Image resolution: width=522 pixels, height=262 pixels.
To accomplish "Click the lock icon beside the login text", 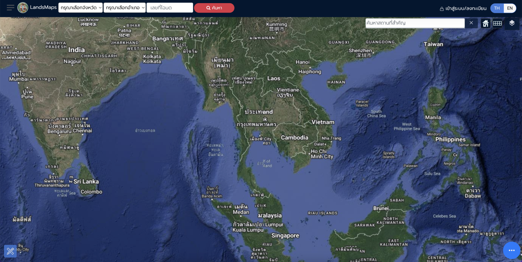I will [x=442, y=9].
